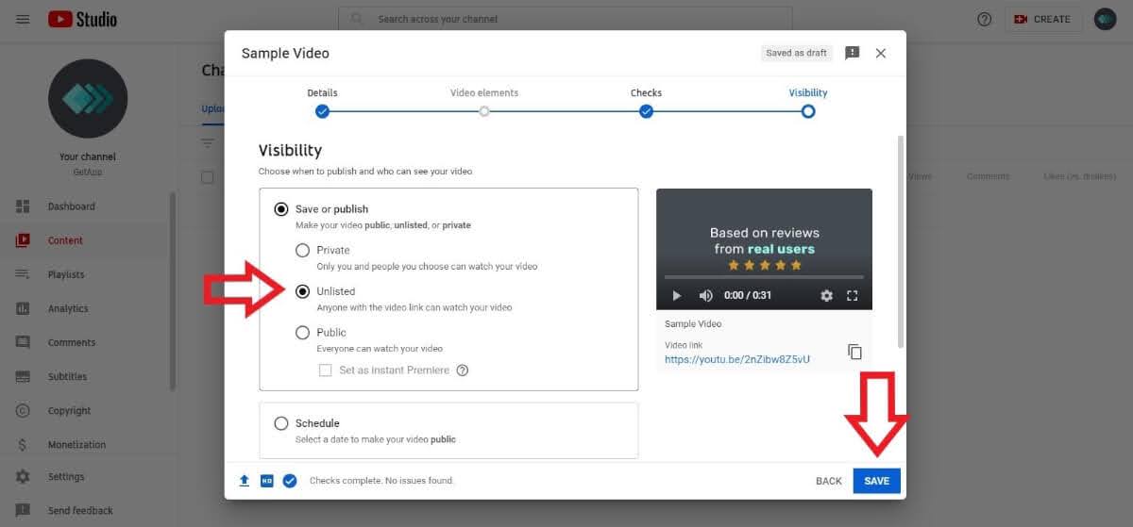
Task: Open the Monetization dollar icon
Action: click(23, 444)
